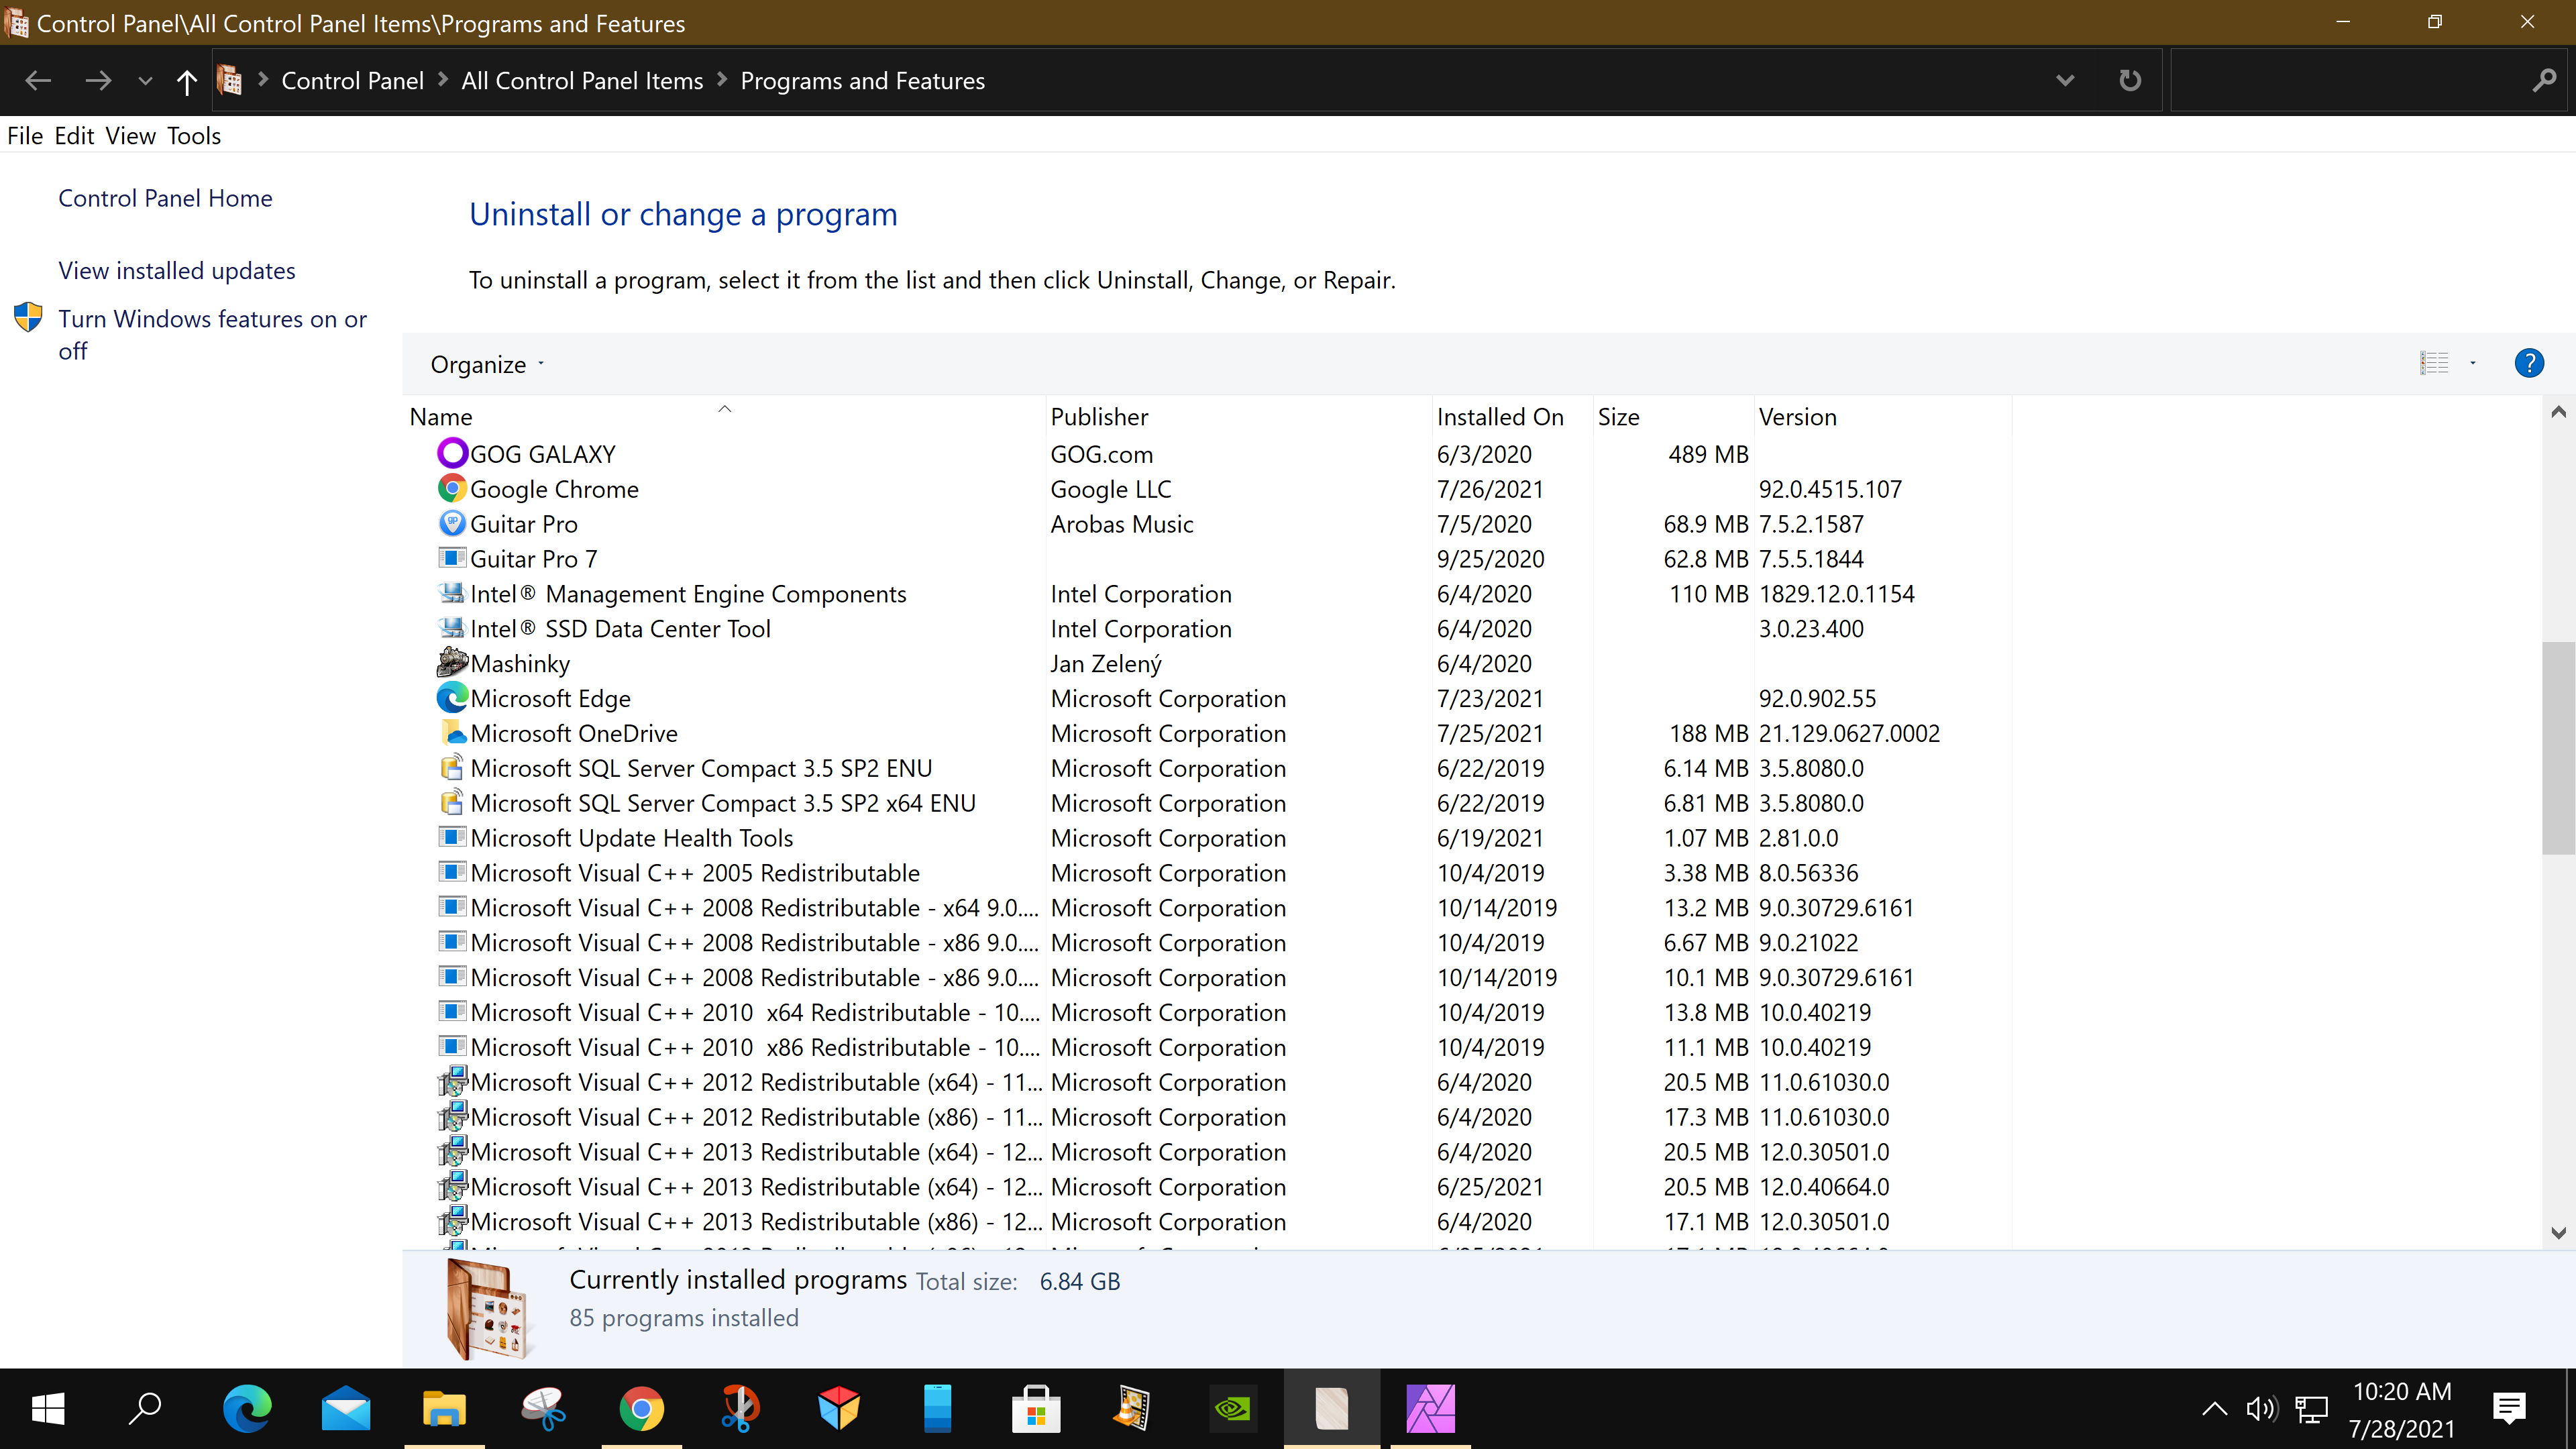Select the Microsoft Edge program icon
This screenshot has width=2576, height=1449.
pyautogui.click(x=452, y=698)
